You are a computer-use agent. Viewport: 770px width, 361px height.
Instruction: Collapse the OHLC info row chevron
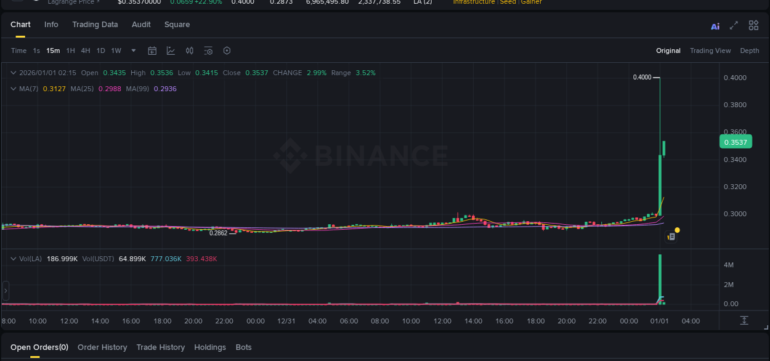click(13, 72)
